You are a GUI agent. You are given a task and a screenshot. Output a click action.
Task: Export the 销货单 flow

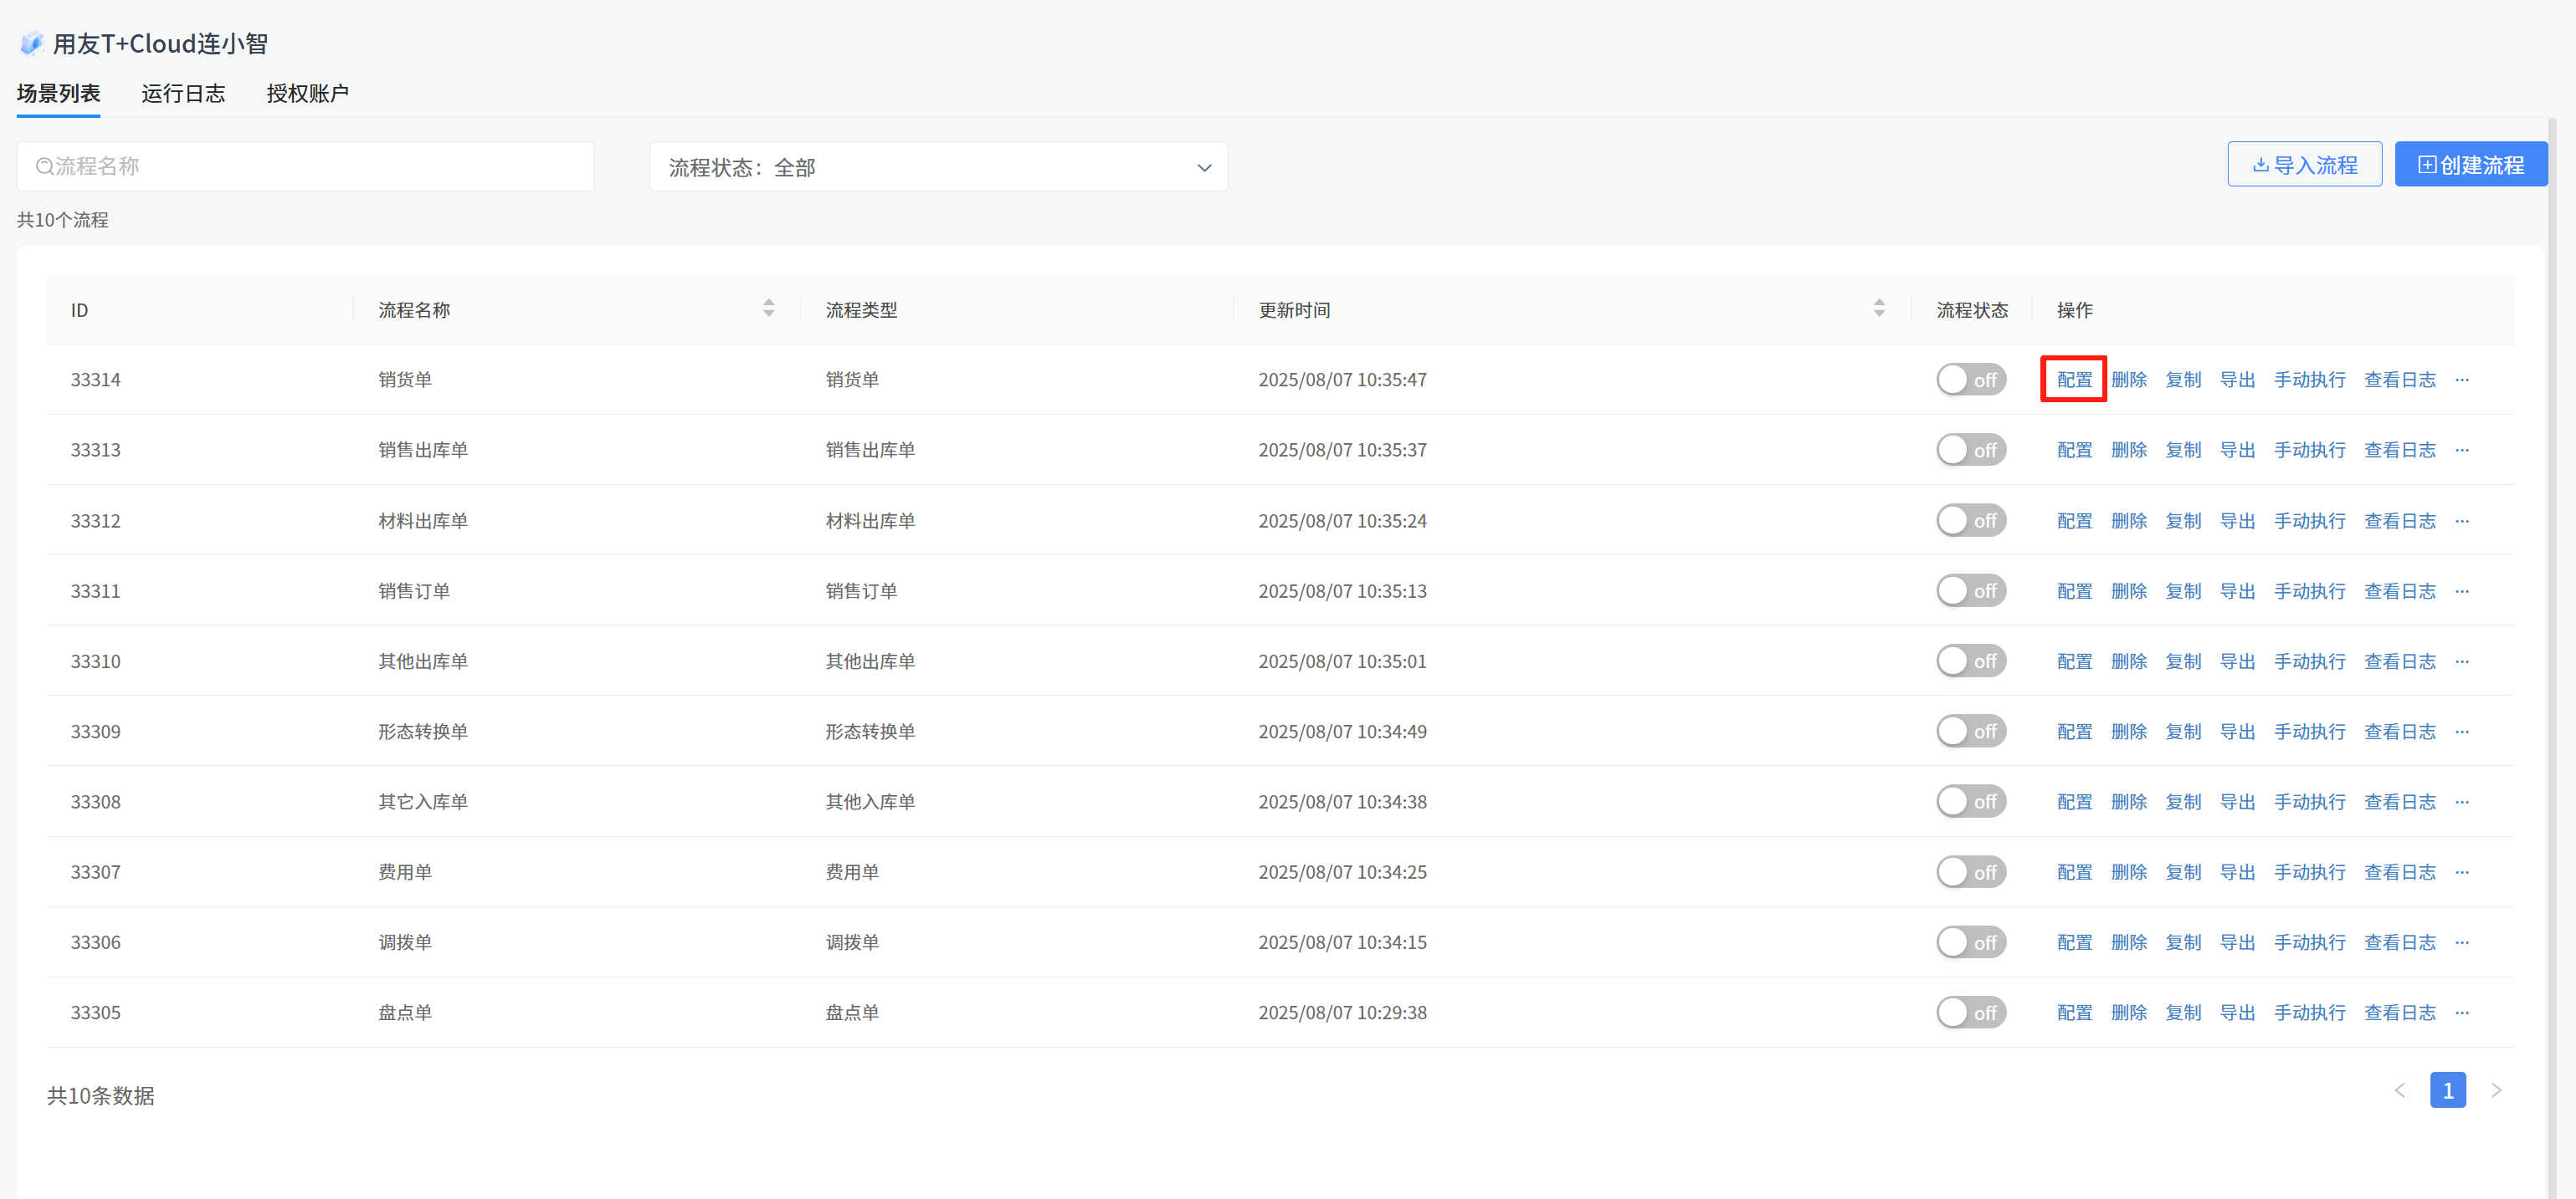2237,380
